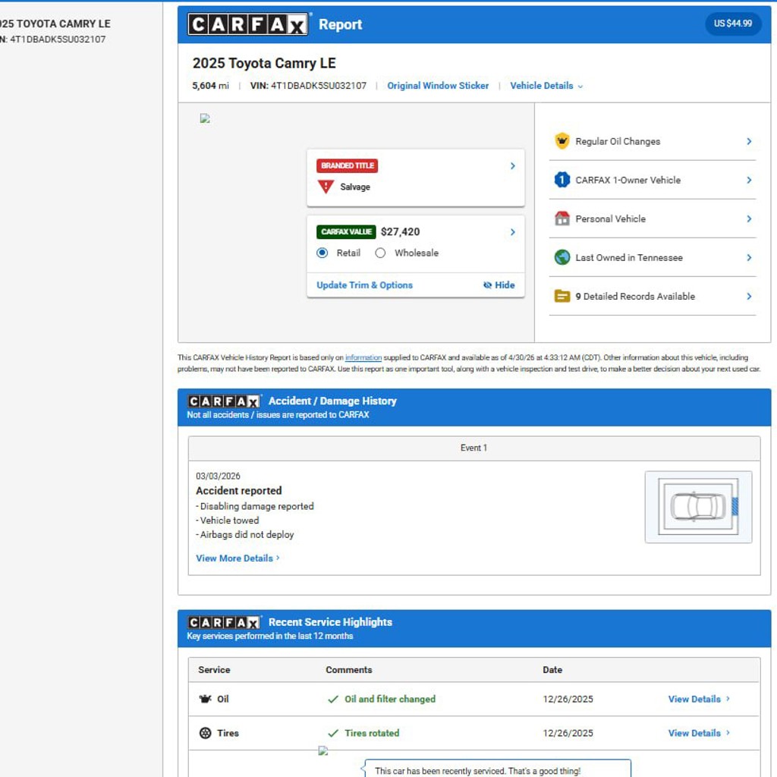Expand the Vehicle Details dropdown

click(546, 86)
